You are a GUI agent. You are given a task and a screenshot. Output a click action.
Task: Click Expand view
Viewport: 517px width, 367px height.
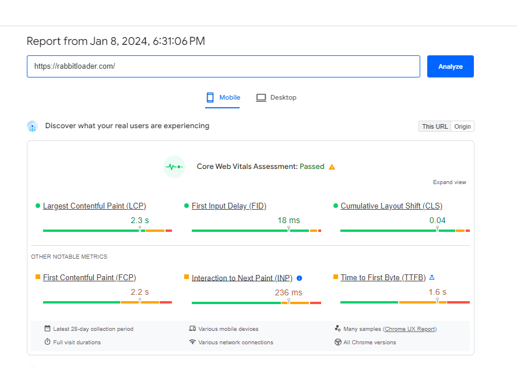[449, 182]
